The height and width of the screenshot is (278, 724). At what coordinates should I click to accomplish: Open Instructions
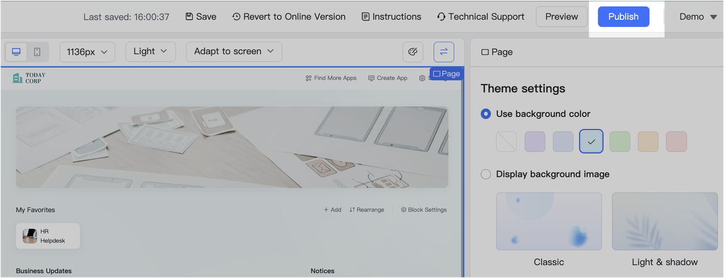391,16
